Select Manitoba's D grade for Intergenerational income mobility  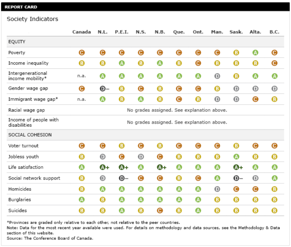tap(217, 76)
